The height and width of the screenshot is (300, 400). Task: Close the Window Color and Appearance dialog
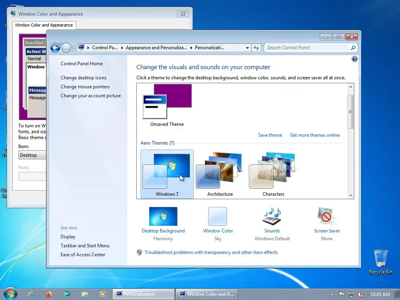click(x=183, y=14)
